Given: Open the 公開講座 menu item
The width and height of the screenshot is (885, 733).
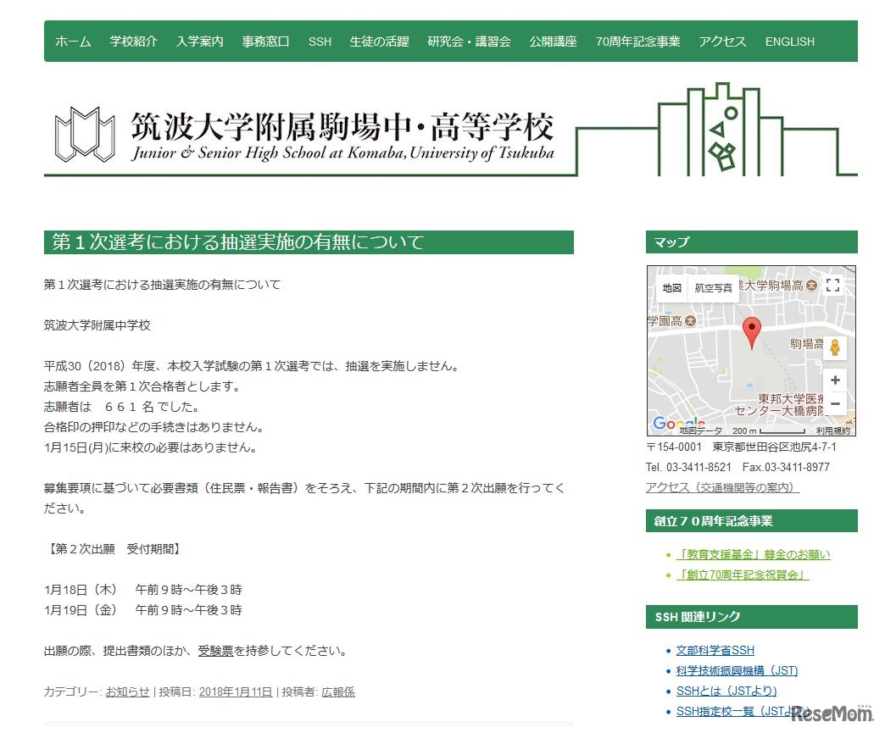Looking at the screenshot, I should pyautogui.click(x=553, y=42).
